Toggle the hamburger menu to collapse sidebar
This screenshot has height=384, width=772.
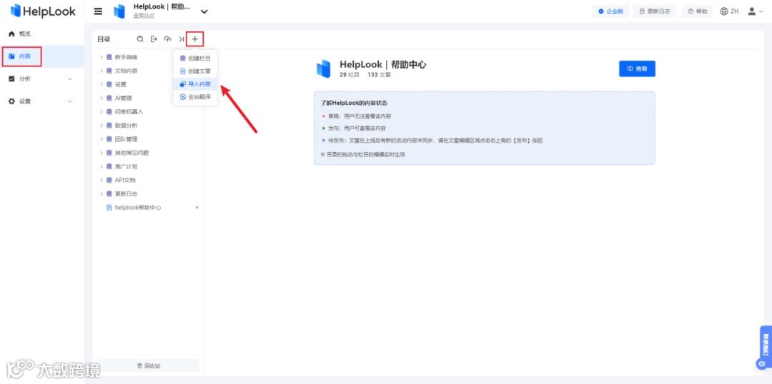(99, 11)
